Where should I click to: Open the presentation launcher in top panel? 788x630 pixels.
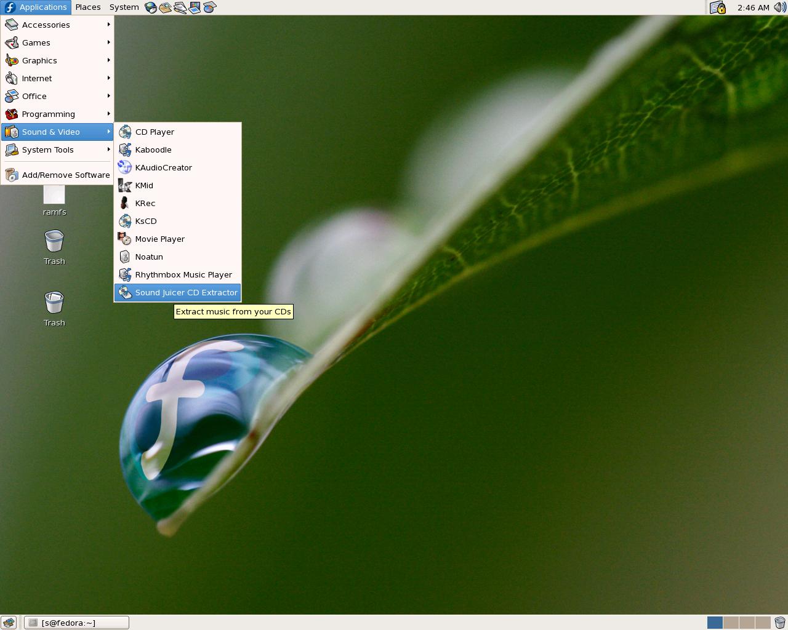coord(195,7)
